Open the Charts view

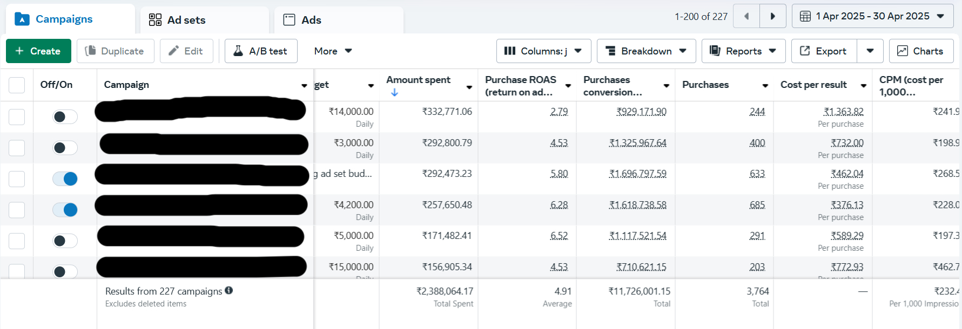[x=921, y=51]
